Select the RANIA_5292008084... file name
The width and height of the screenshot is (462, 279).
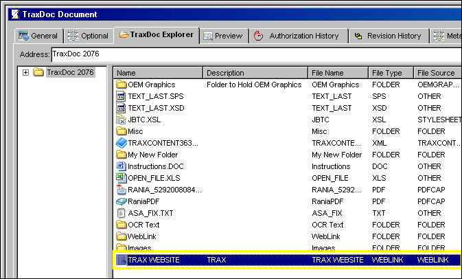(x=165, y=190)
